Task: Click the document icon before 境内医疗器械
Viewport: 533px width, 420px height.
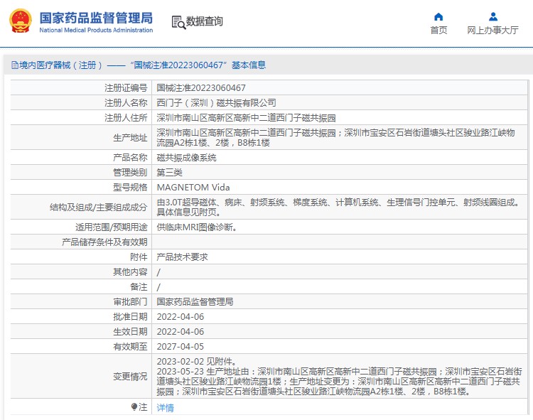Action: tap(15, 65)
